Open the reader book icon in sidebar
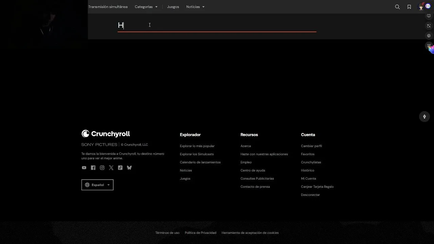The image size is (434, 244). click(429, 16)
